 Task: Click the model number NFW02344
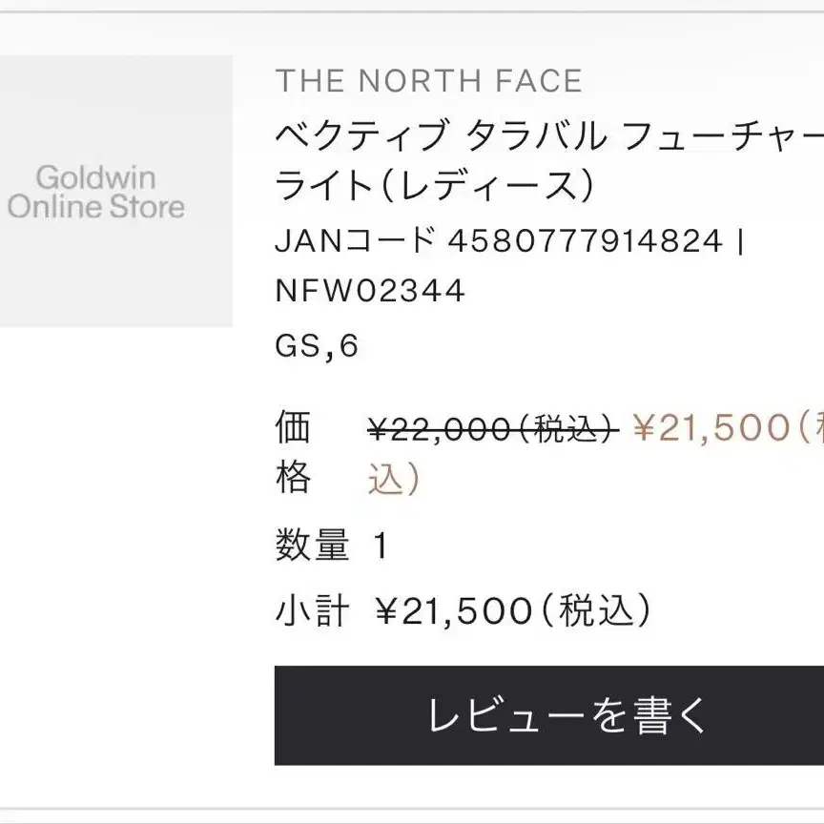coord(370,290)
